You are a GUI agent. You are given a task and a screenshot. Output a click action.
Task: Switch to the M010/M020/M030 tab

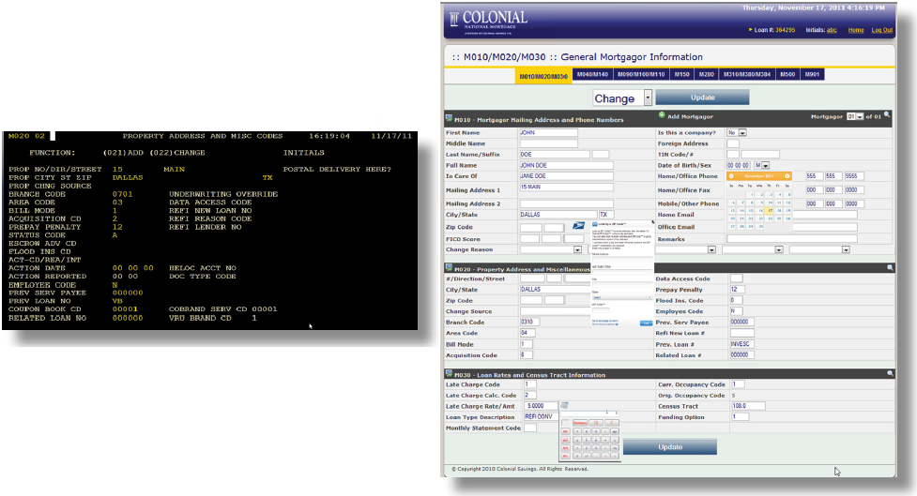[x=543, y=76]
